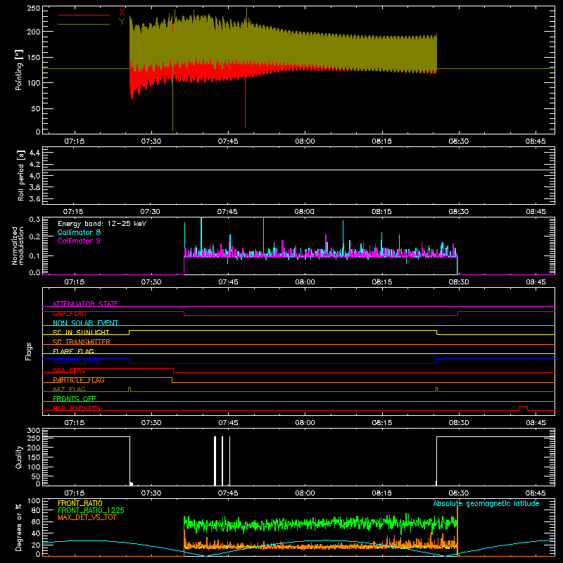Image resolution: width=563 pixels, height=563 pixels.
Task: Click the 4.4 tick on Roll period axis
Action: (34, 153)
